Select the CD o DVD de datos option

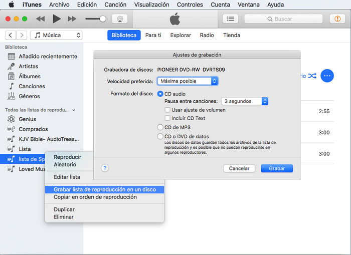pyautogui.click(x=160, y=136)
